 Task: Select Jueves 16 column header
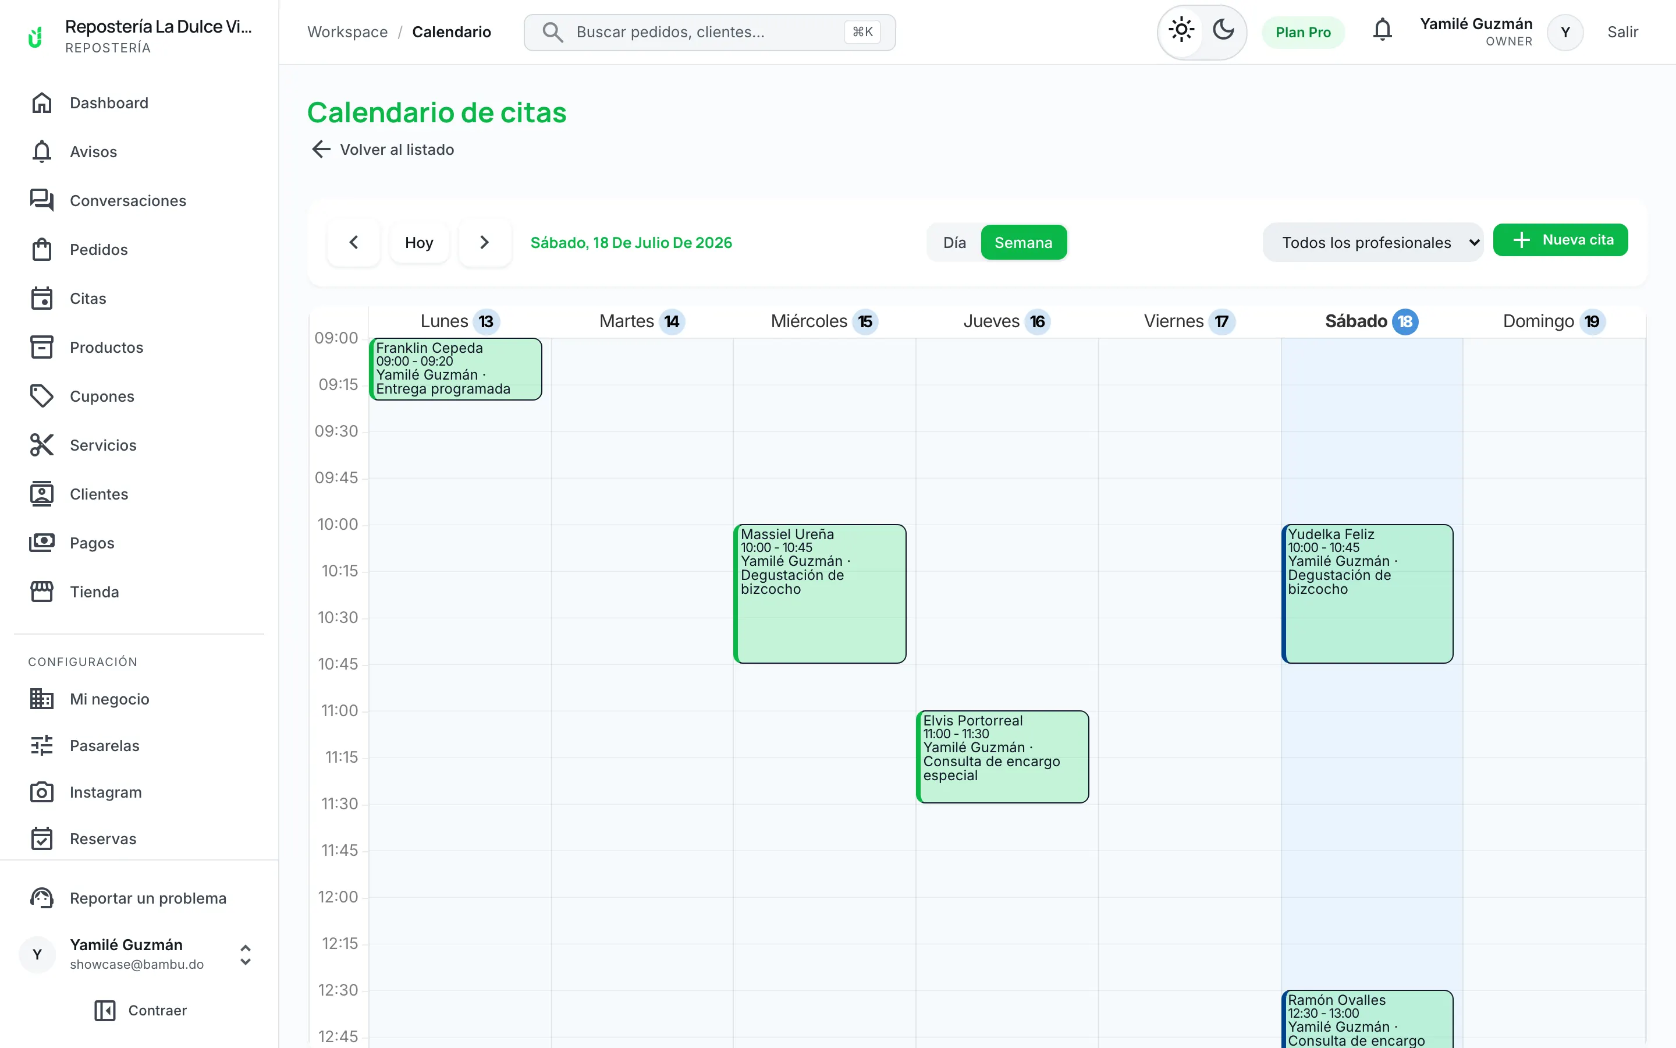[x=1007, y=321]
